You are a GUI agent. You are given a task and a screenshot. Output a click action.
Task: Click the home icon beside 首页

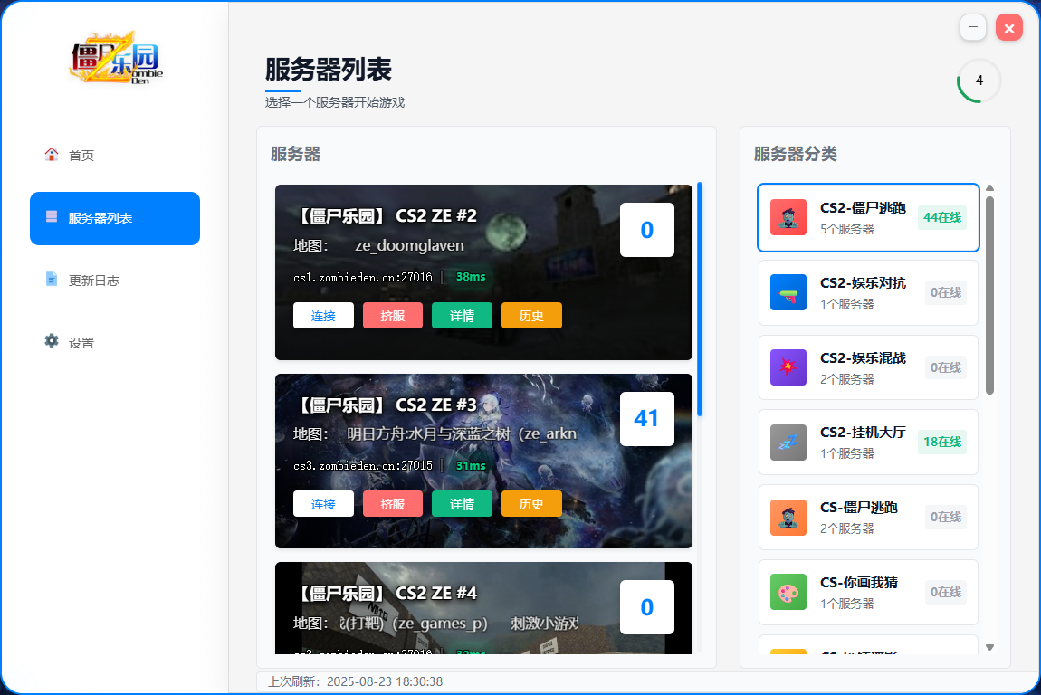[51, 154]
